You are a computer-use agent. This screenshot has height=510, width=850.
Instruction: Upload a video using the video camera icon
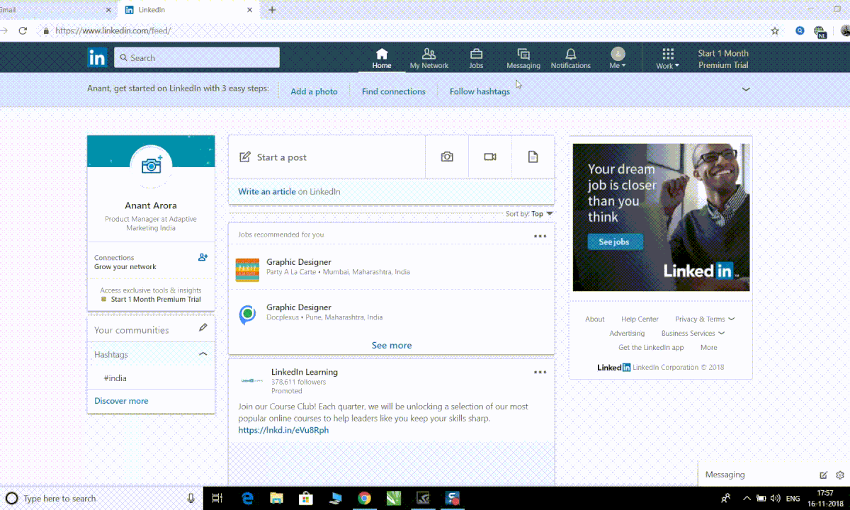(x=490, y=157)
